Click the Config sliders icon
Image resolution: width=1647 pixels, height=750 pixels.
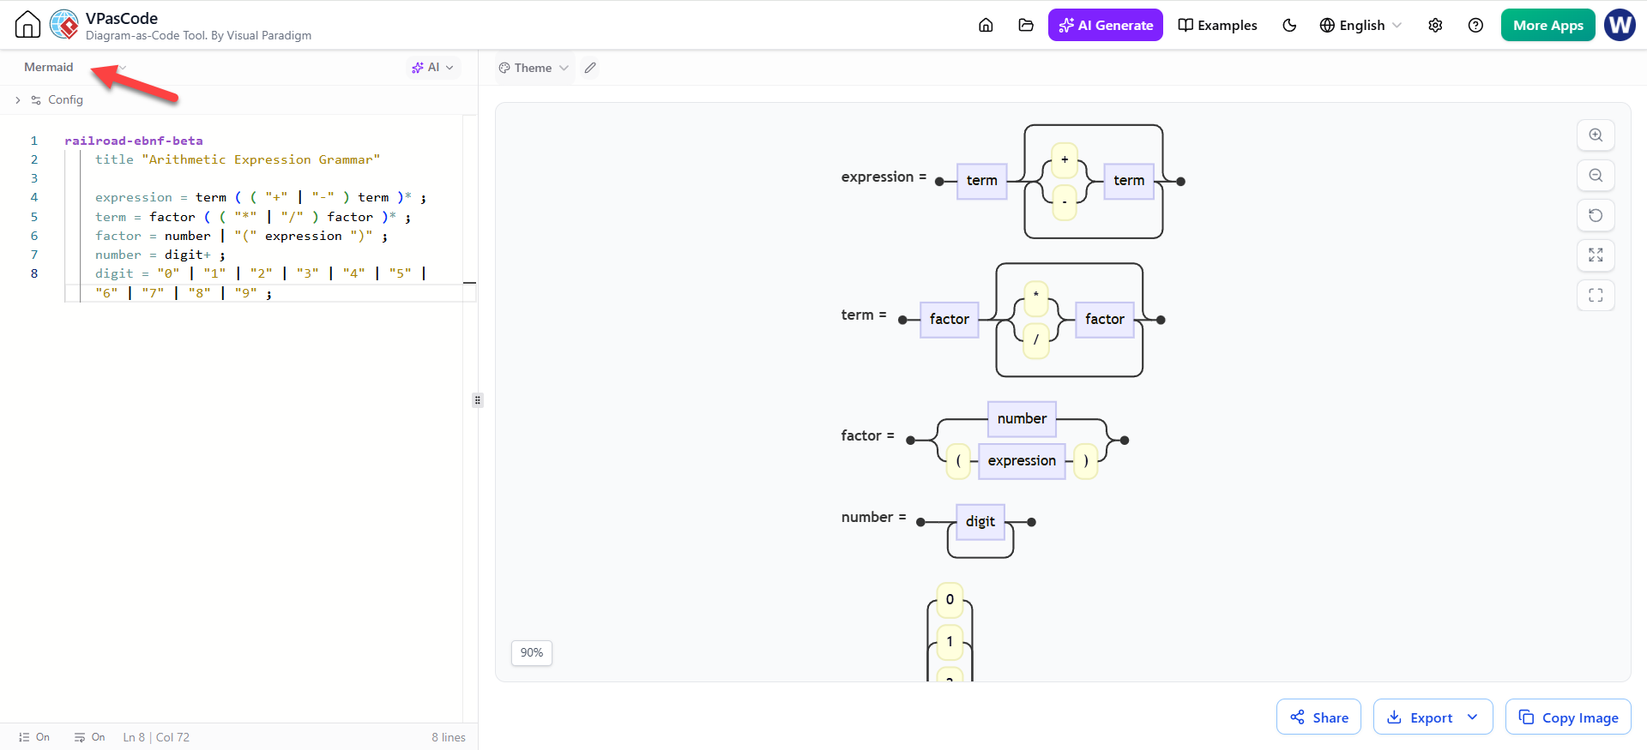36,100
